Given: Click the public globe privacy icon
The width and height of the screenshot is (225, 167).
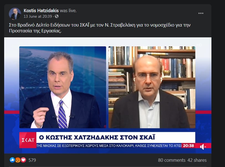Looking at the screenshot, I should click(x=57, y=16).
